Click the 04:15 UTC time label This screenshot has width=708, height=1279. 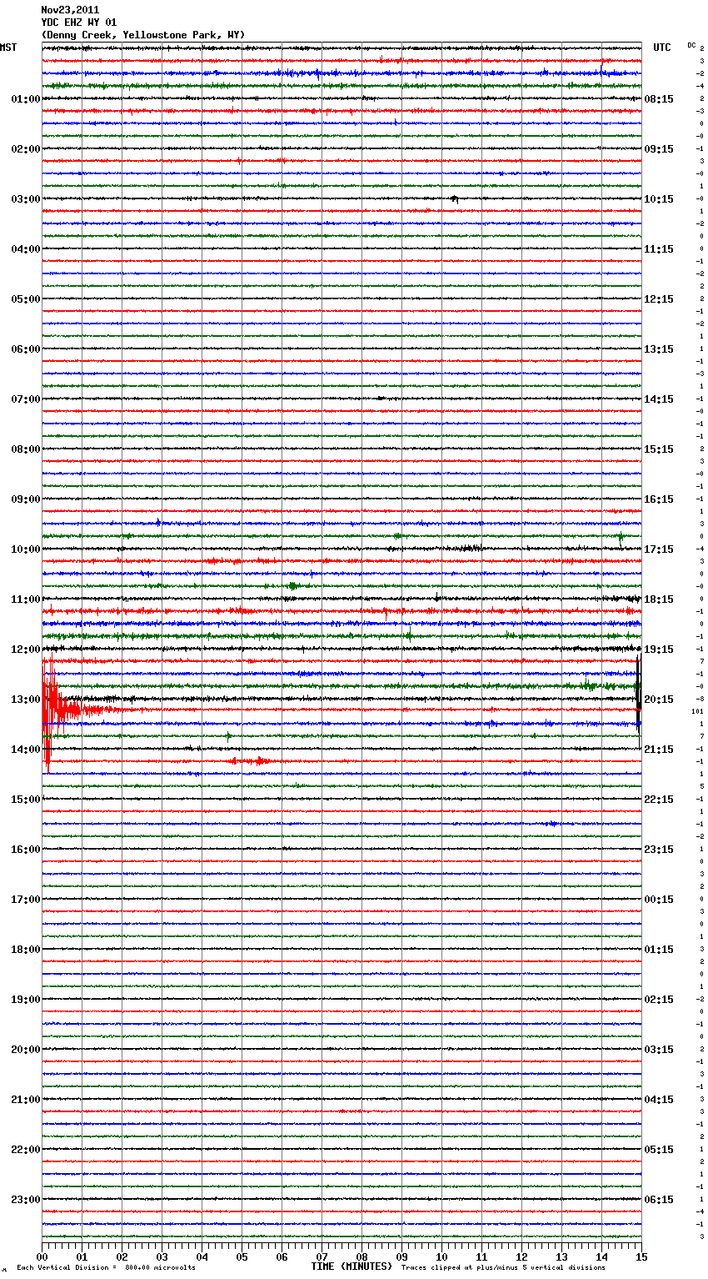pyautogui.click(x=659, y=1100)
